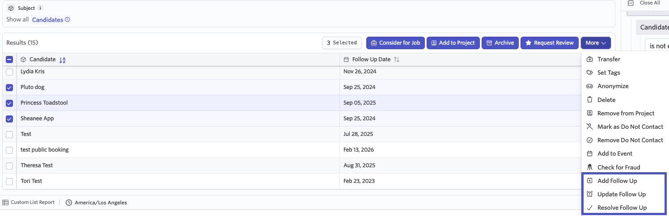
Task: Choose Add to Event option
Action: point(615,153)
